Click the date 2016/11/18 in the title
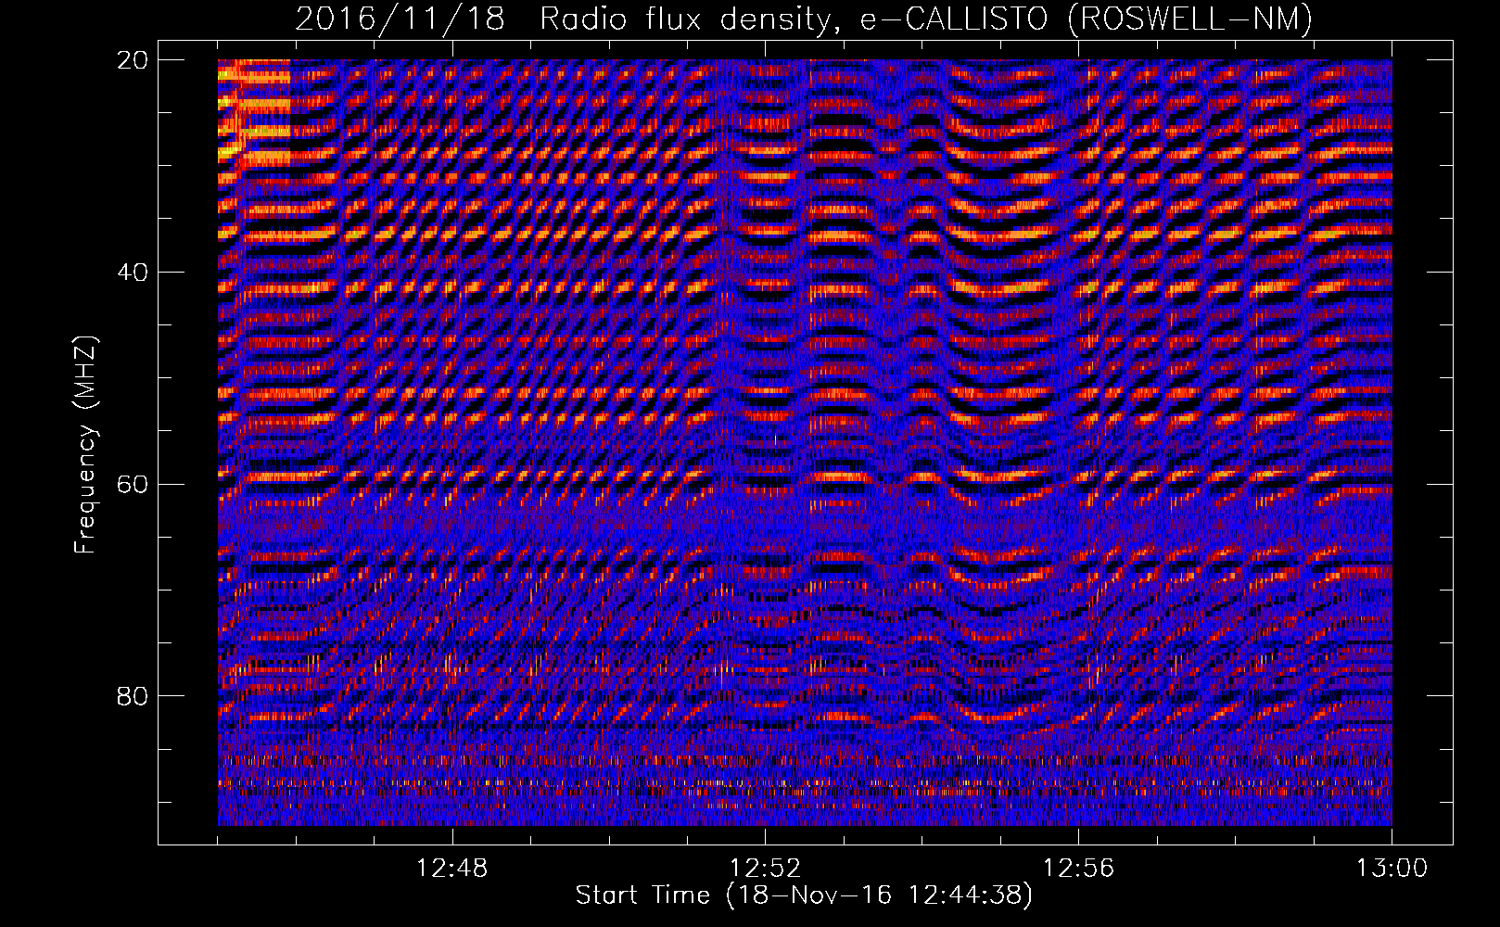 (400, 19)
